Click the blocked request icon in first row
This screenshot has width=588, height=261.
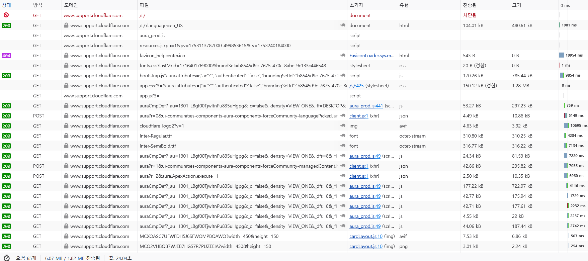[6, 15]
